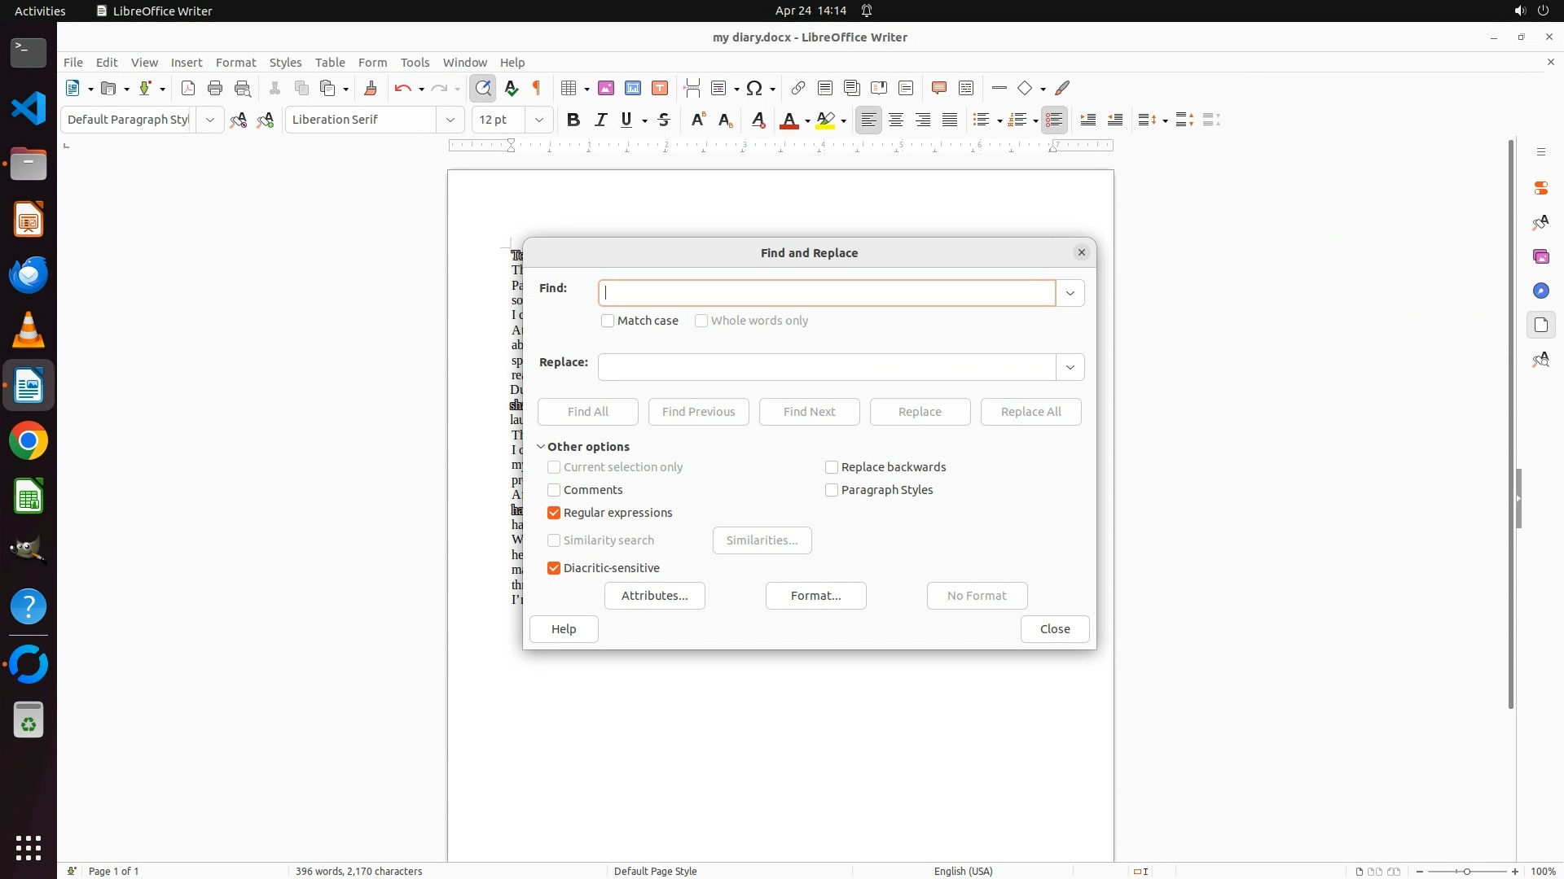This screenshot has width=1564, height=879.
Task: Uncheck the Regular expressions option
Action: tap(554, 513)
